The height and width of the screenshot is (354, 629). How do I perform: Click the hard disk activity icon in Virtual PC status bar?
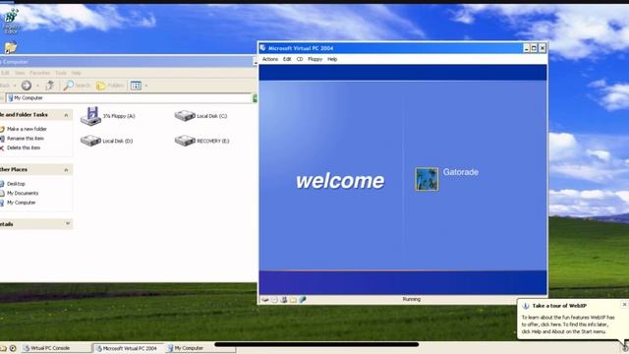coord(264,300)
